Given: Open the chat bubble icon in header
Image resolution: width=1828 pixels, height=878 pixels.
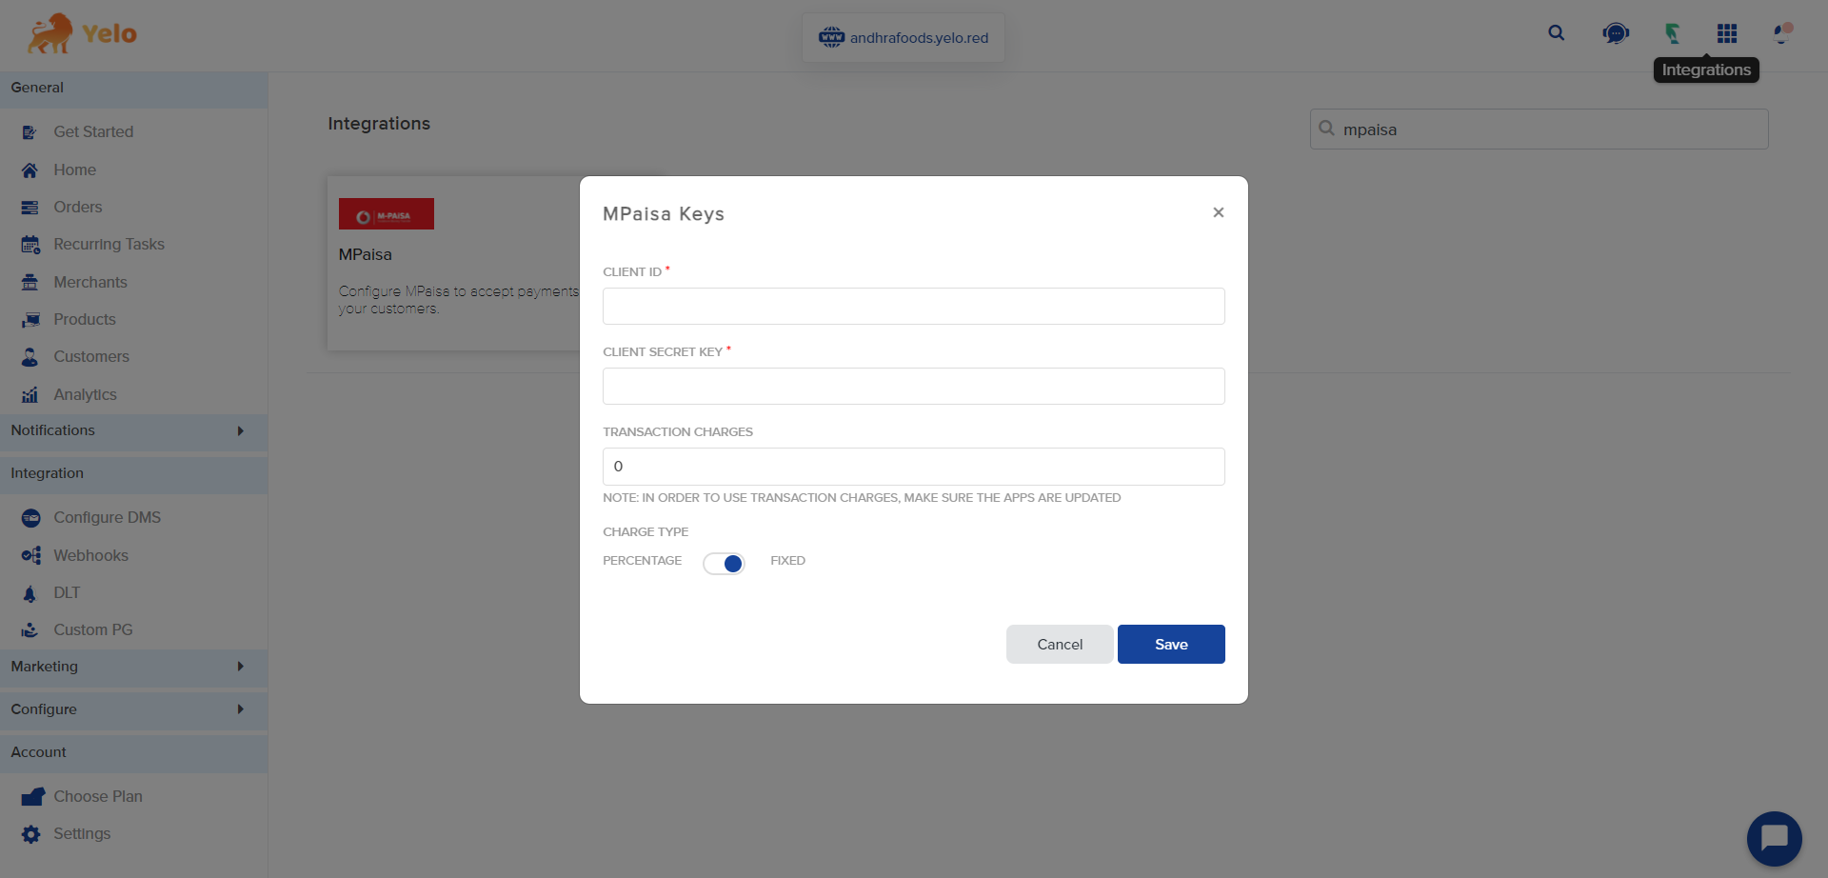Looking at the screenshot, I should (1616, 34).
